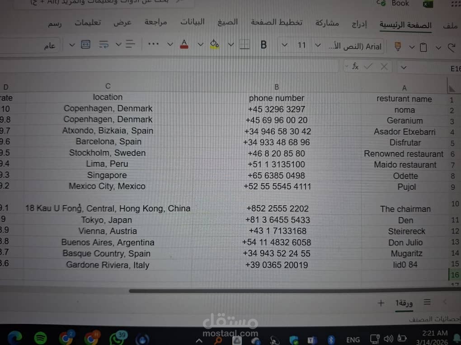
Task: Open the الصيغ Formulas tab
Action: [x=227, y=22]
